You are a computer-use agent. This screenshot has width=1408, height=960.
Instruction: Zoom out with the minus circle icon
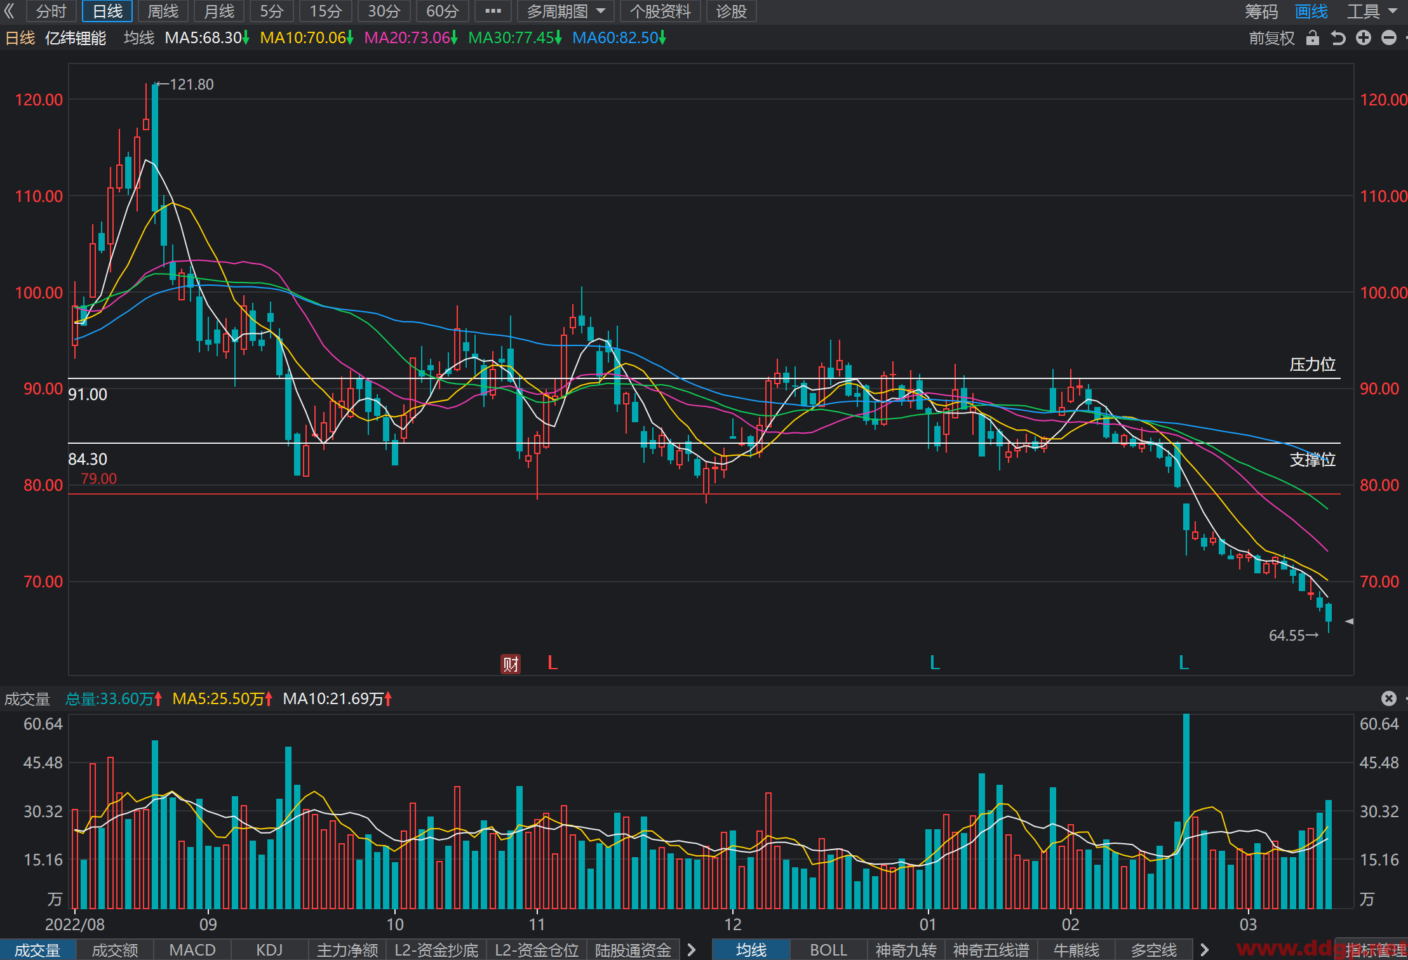[x=1389, y=38]
